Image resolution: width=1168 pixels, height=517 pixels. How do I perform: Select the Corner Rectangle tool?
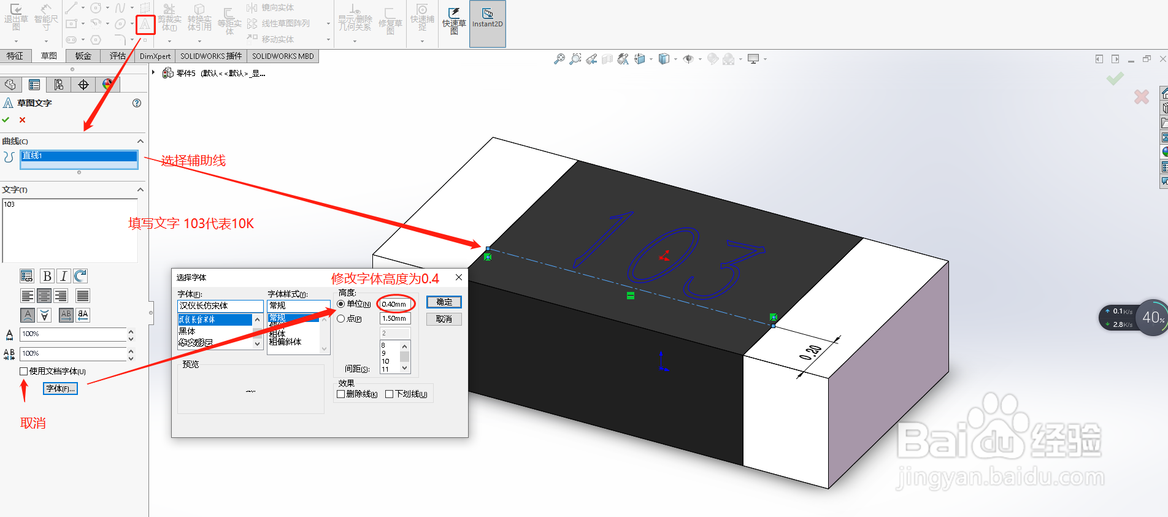click(72, 24)
